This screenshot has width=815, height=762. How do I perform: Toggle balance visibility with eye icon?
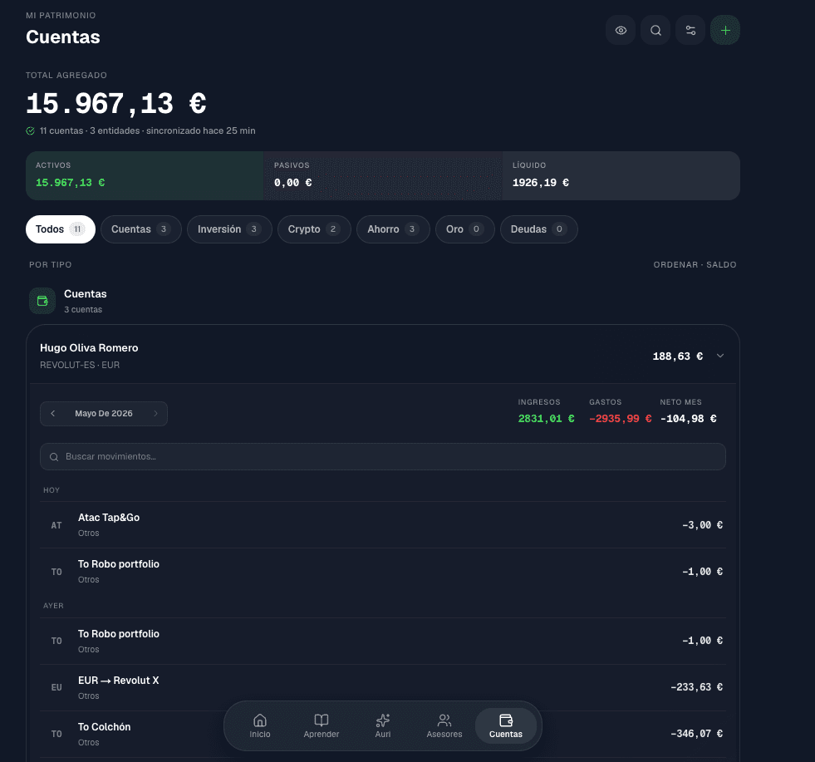[x=621, y=30]
